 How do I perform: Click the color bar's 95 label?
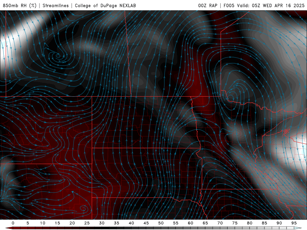(x=294, y=223)
